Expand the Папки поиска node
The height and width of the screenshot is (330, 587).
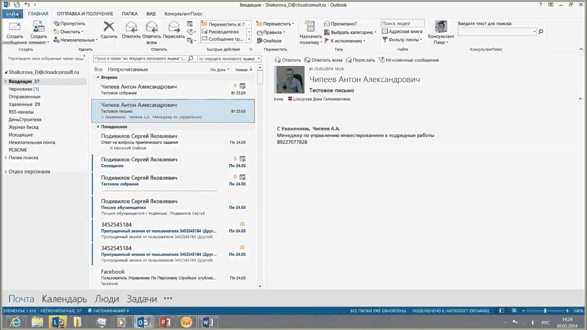pos(6,158)
